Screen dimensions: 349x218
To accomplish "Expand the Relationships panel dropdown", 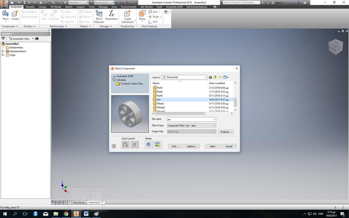I will 58,26.
